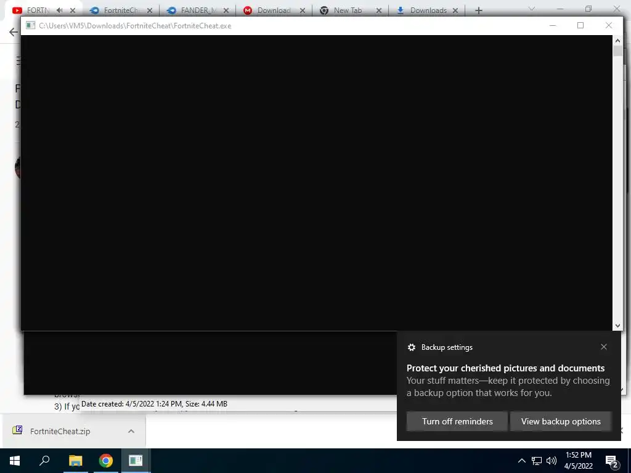Viewport: 631px width, 473px height.
Task: Click the console scrollbar down arrow
Action: (x=617, y=326)
